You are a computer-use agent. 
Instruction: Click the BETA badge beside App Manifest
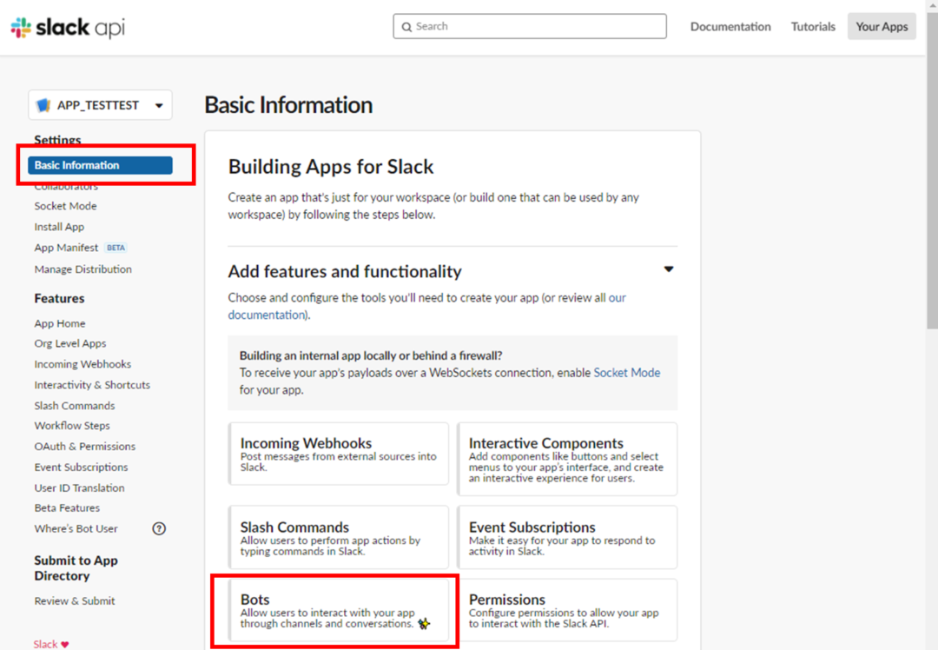[116, 248]
